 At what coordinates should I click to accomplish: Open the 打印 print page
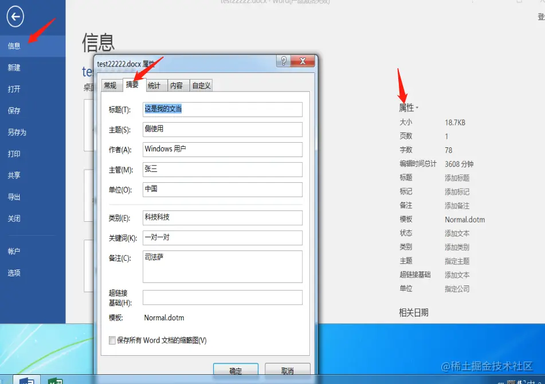(x=33, y=154)
